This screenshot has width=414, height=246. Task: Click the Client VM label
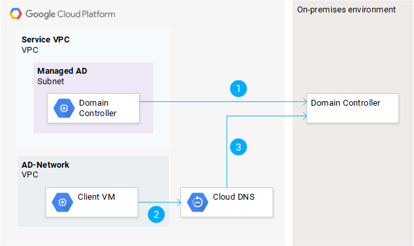[x=97, y=197]
